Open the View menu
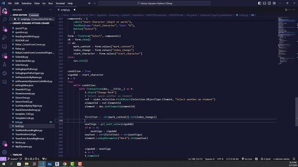The height and width of the screenshot is (167, 298). click(x=37, y=3)
